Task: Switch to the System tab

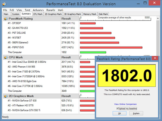Action: [x=16, y=14]
